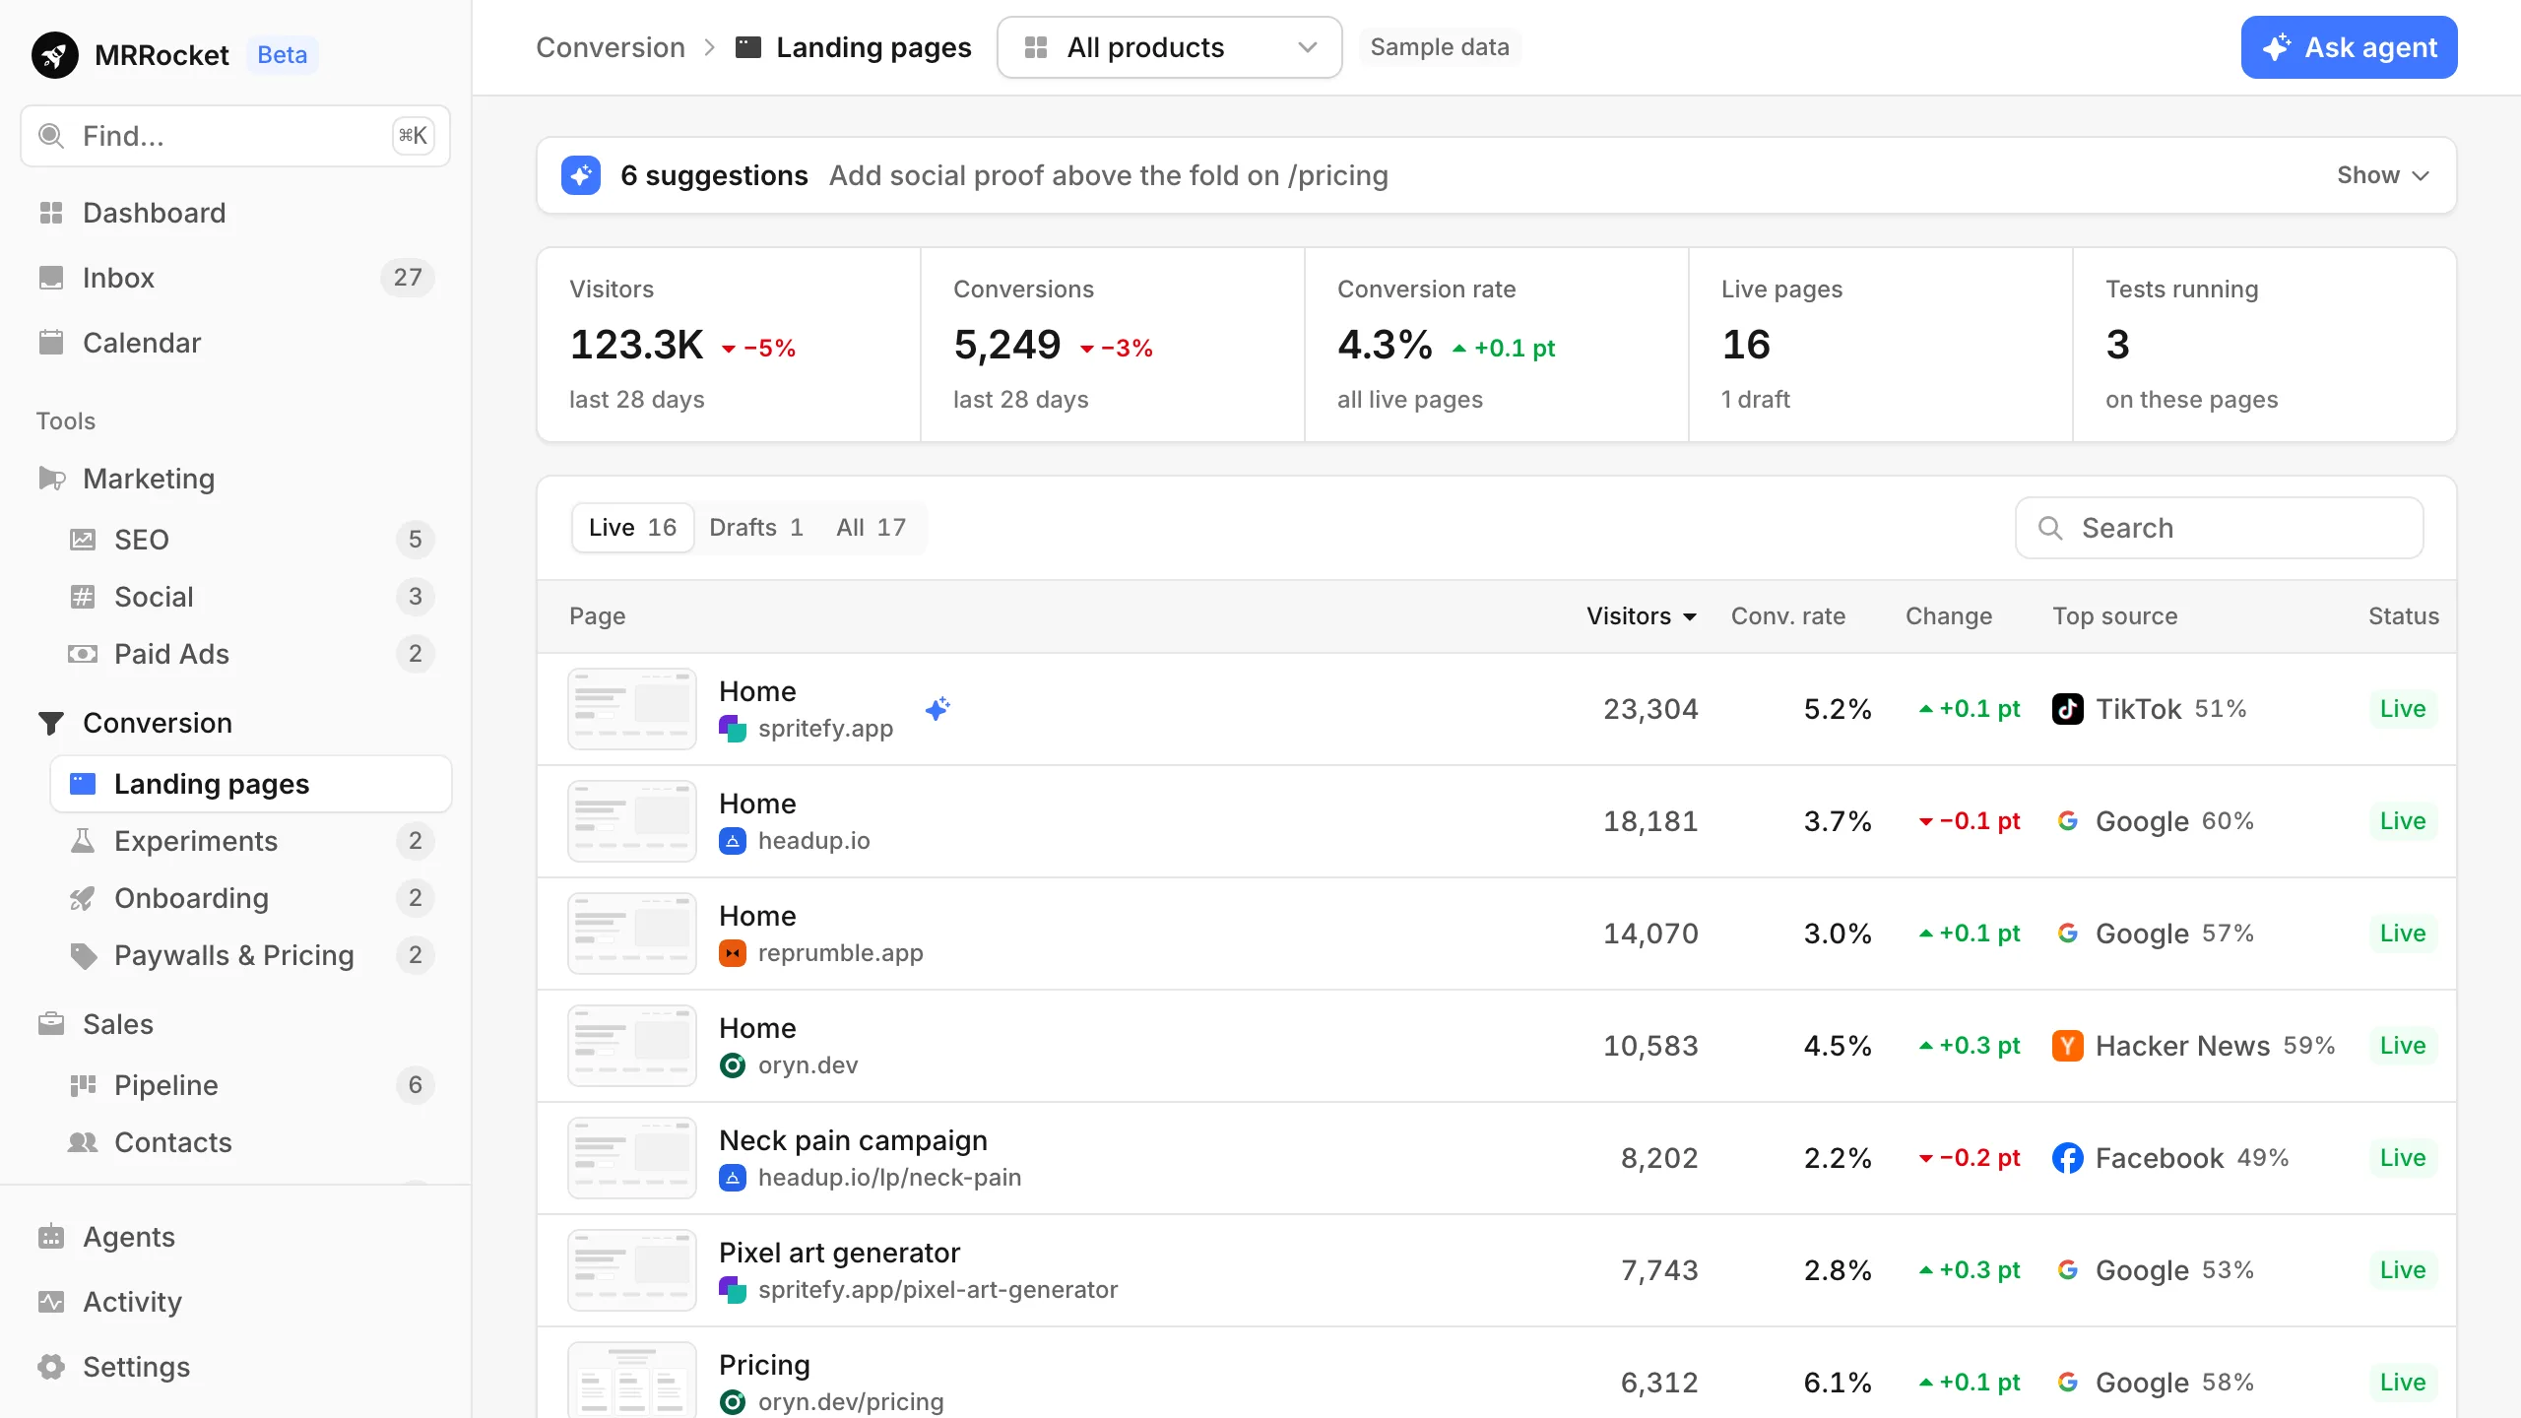This screenshot has height=1418, width=2521.
Task: Switch to the Live 16 tab
Action: [632, 528]
